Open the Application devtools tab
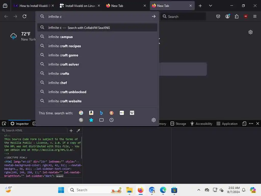 227,124
